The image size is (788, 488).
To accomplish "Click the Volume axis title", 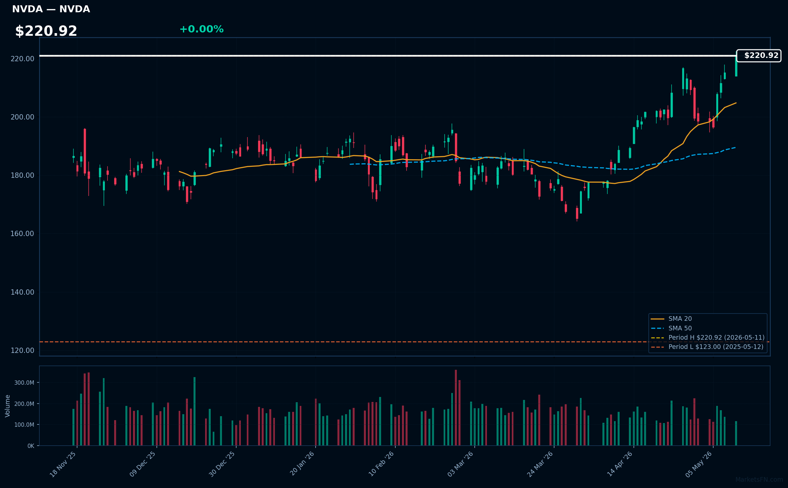I will point(8,406).
